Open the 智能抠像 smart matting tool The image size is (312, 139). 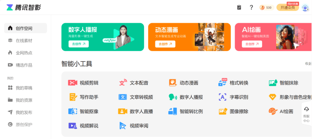[x=83, y=111]
